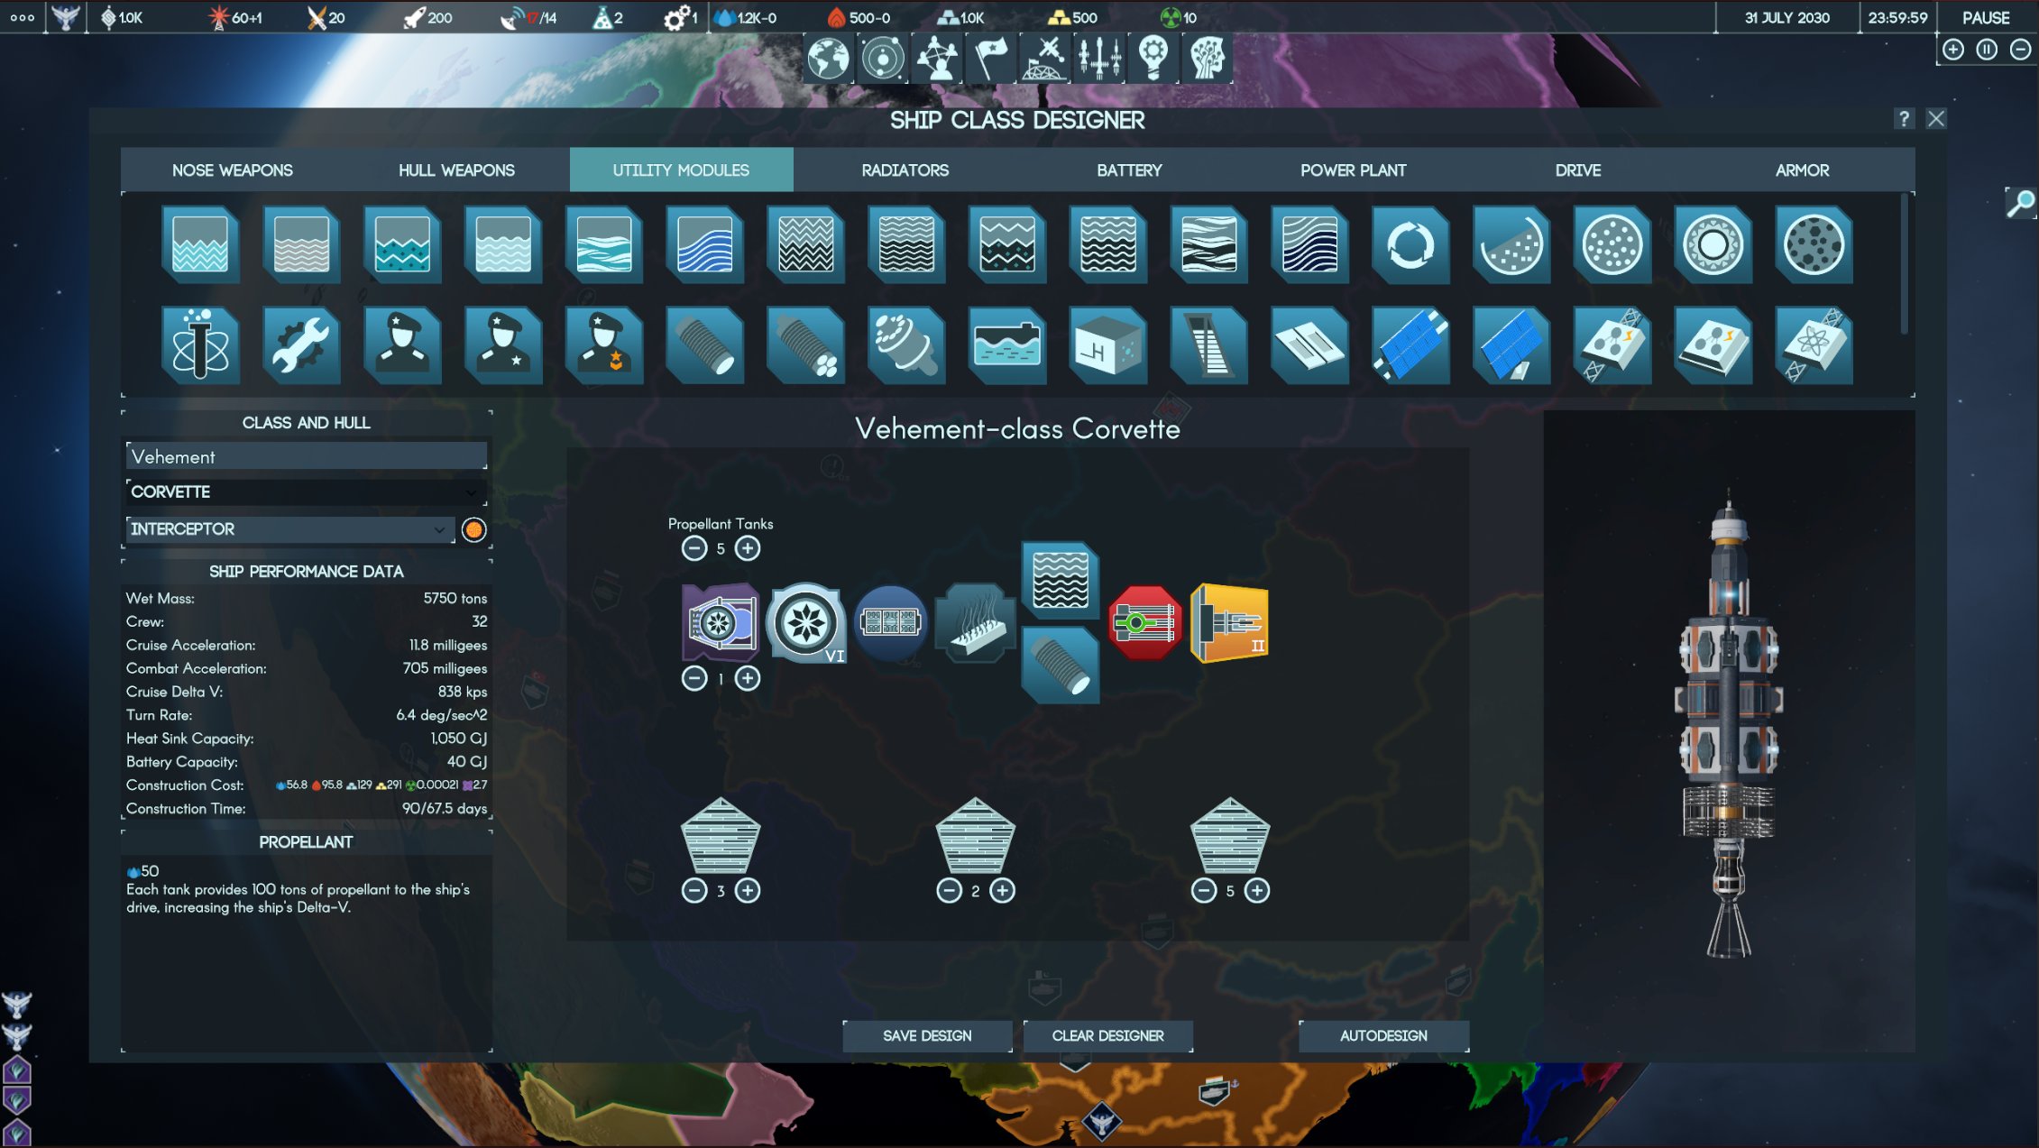Viewport: 2039px width, 1148px height.
Task: Click the module list vertical scrollbar
Action: (x=1904, y=266)
